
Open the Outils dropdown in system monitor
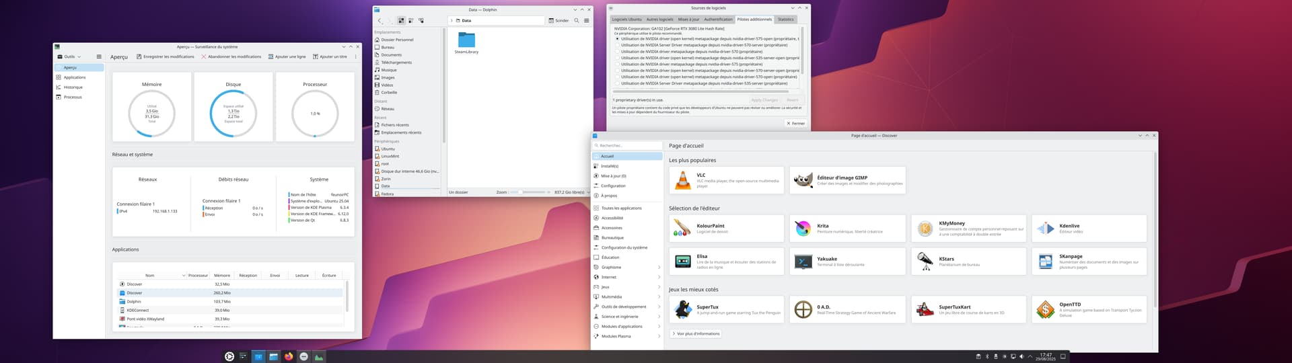coord(69,56)
